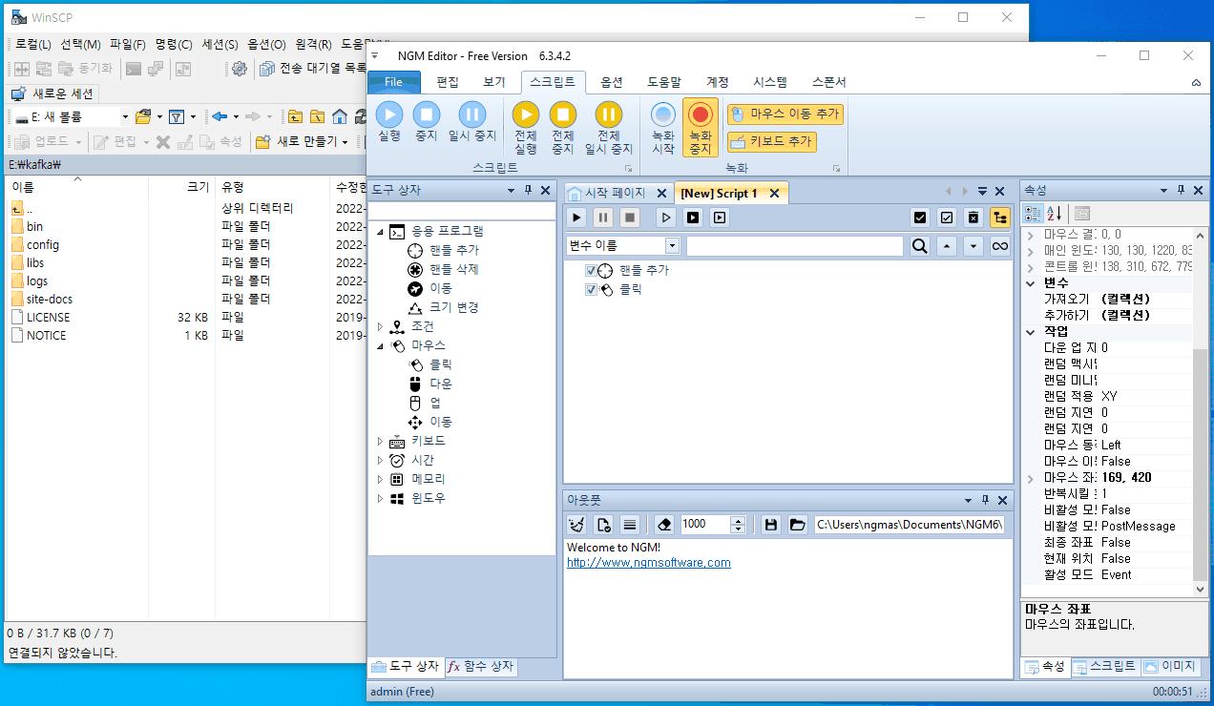Open the 변수 이름 dropdown
Image resolution: width=1214 pixels, height=706 pixels.
pyautogui.click(x=672, y=246)
